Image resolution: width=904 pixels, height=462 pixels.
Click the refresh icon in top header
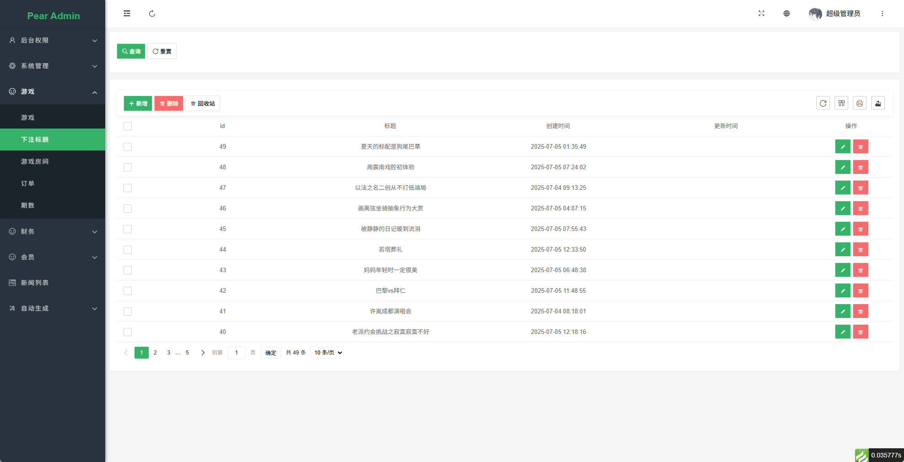coord(152,14)
